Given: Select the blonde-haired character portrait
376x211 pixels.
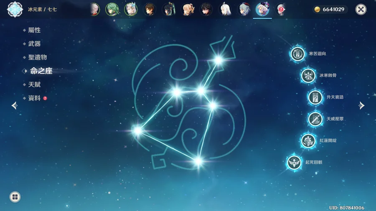Looking at the screenshot, I should pos(187,9).
